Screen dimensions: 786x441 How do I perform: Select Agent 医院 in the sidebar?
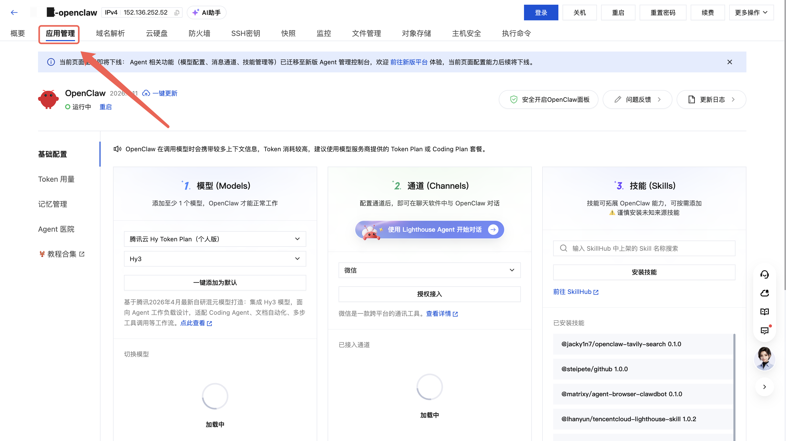[57, 229]
